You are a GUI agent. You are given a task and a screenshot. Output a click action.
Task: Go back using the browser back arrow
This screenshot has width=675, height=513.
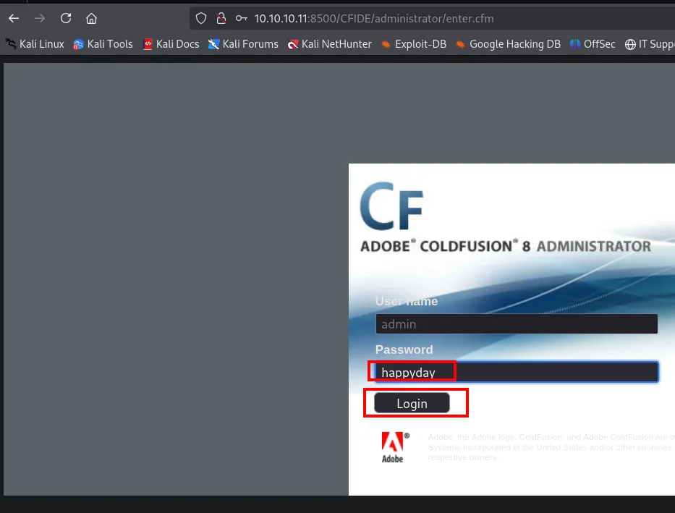(x=14, y=19)
